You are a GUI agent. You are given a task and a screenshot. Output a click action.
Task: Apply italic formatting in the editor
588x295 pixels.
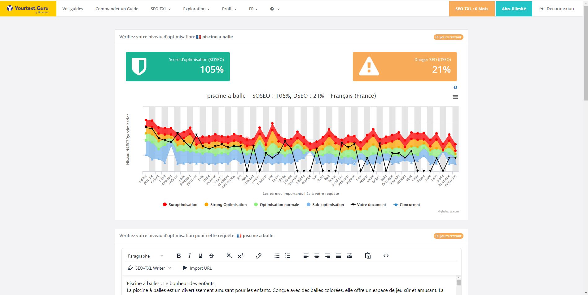tap(189, 256)
